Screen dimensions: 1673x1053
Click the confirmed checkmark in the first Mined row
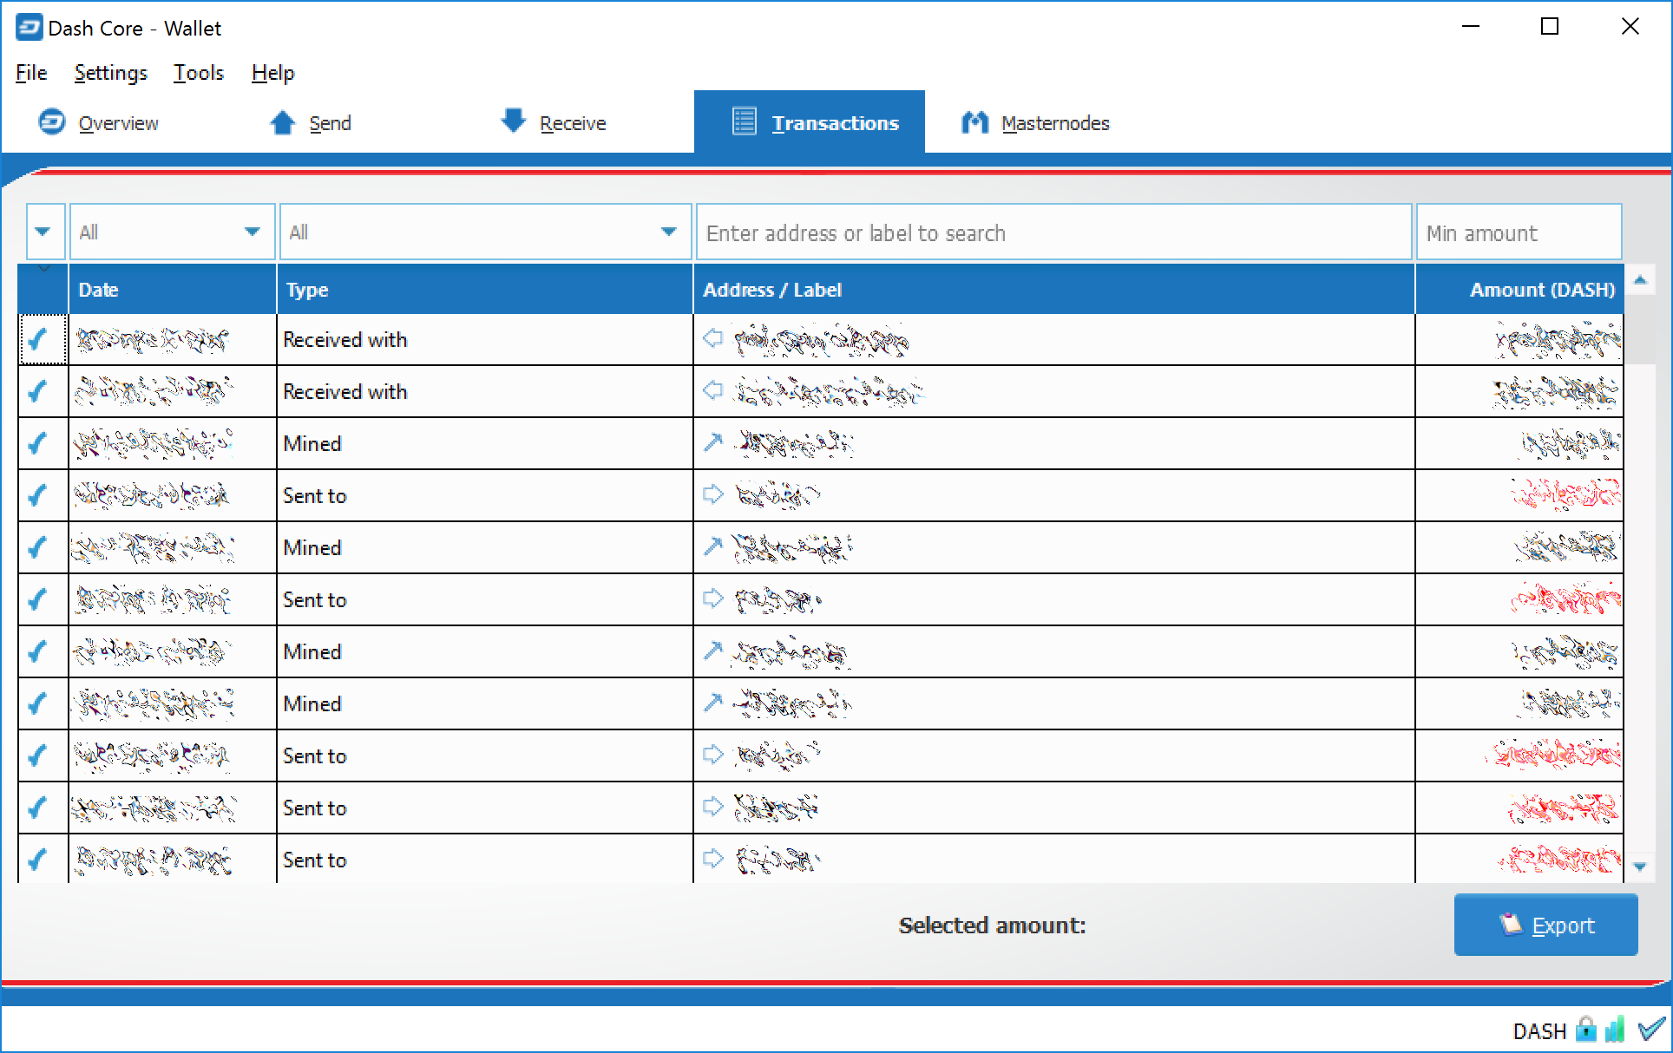pos(37,443)
